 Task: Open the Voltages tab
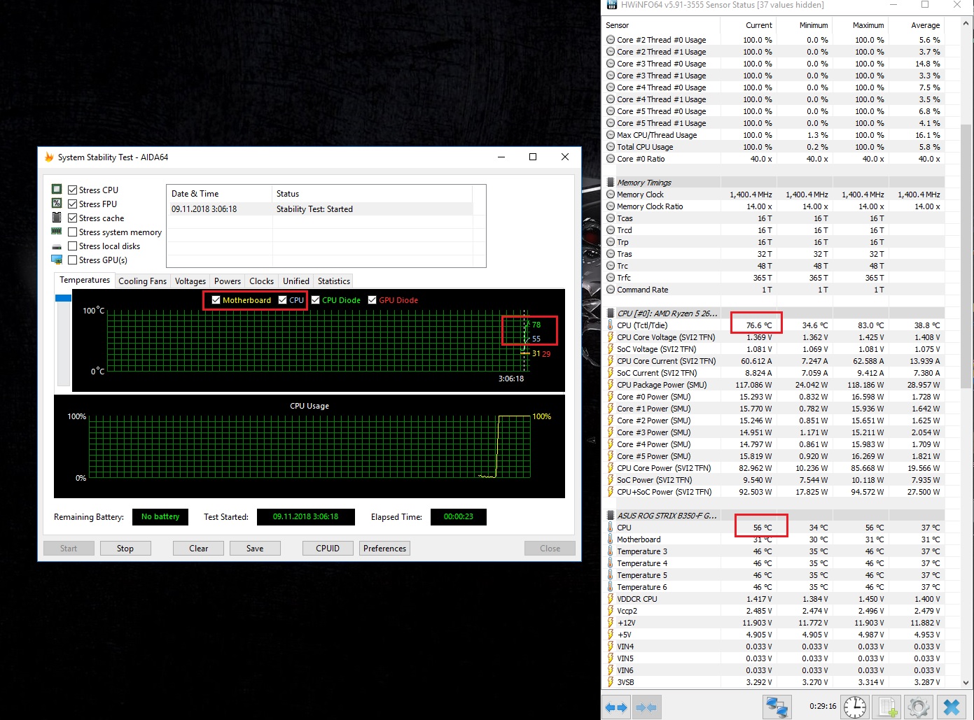pyautogui.click(x=190, y=281)
